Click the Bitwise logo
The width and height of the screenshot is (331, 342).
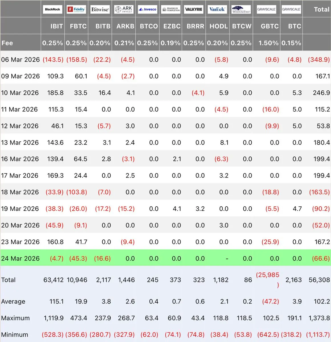tap(100, 9)
